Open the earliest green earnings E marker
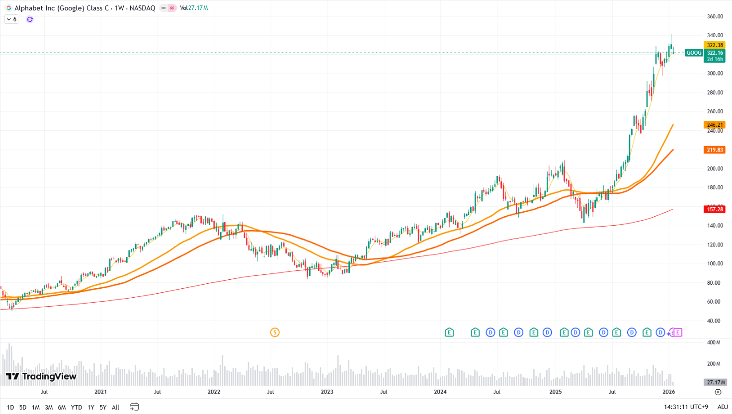The height and width of the screenshot is (414, 732). pos(449,332)
